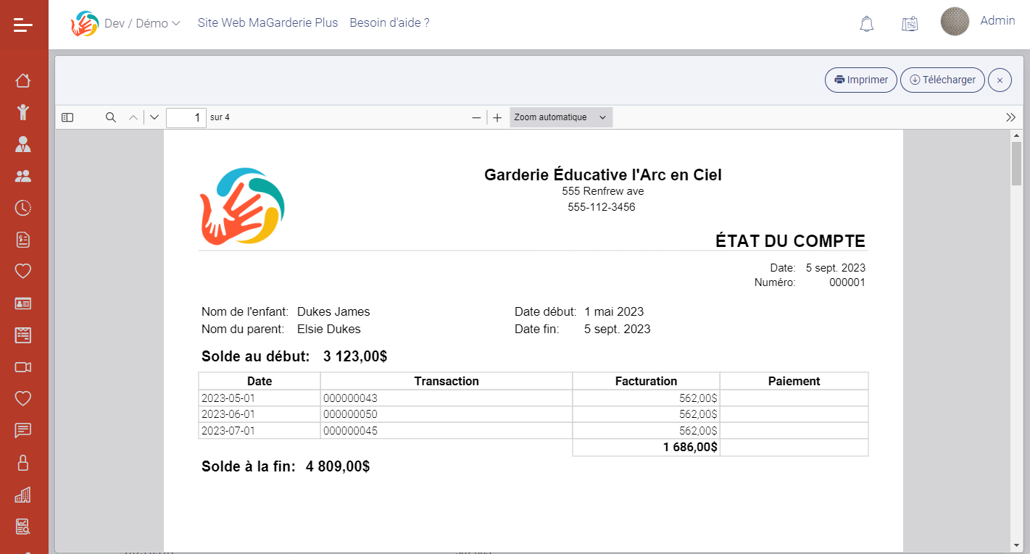Open the home icon in sidebar

(23, 80)
